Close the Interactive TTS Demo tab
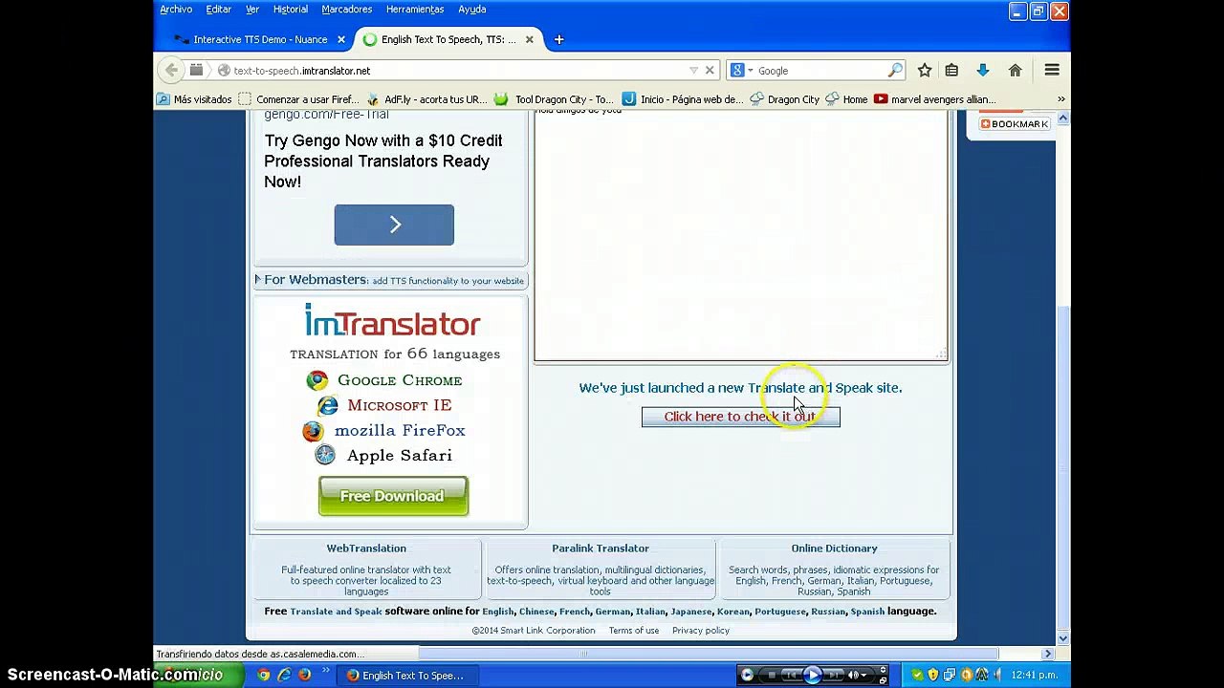 (339, 39)
